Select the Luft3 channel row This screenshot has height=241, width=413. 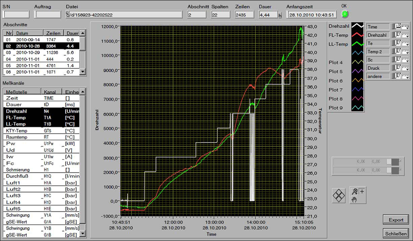(x=41, y=196)
